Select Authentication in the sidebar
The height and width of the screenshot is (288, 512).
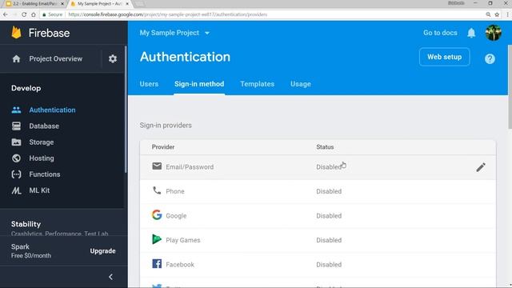52,110
